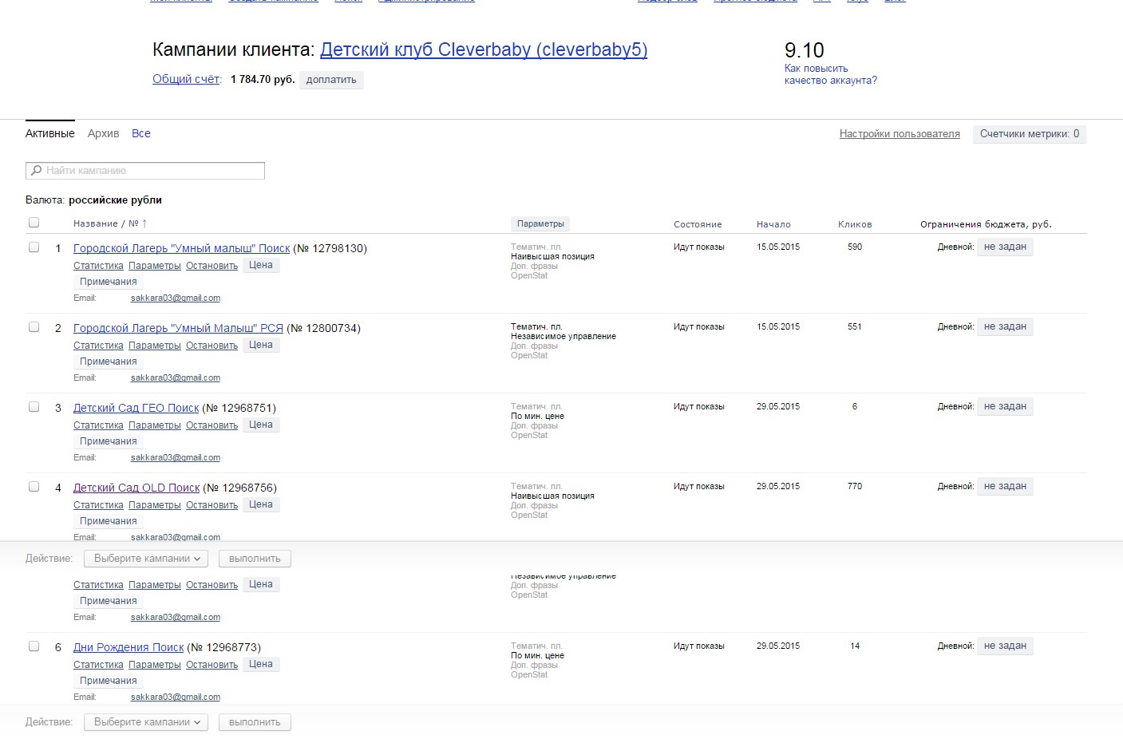Open the upper Выберите кампании dropdown
Screen dimensions: 1123x739
146,559
